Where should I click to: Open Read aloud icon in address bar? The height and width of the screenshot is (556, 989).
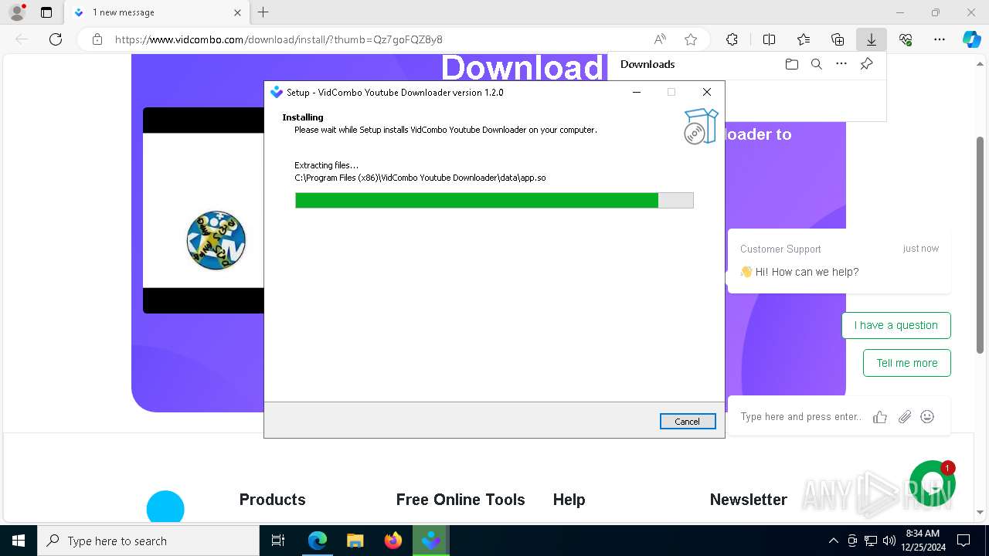click(660, 39)
